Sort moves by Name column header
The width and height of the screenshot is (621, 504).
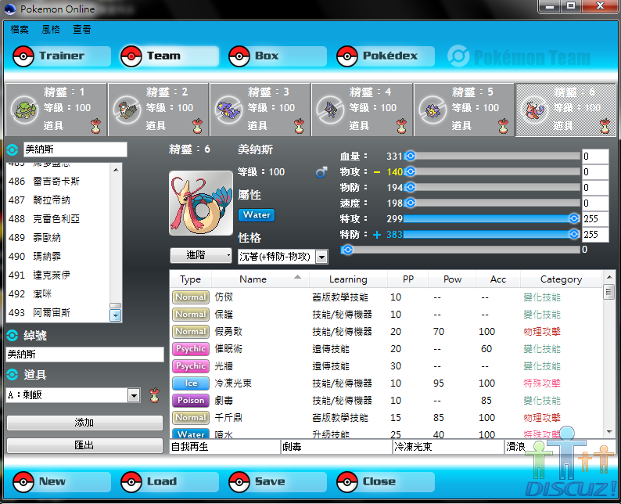coord(260,279)
